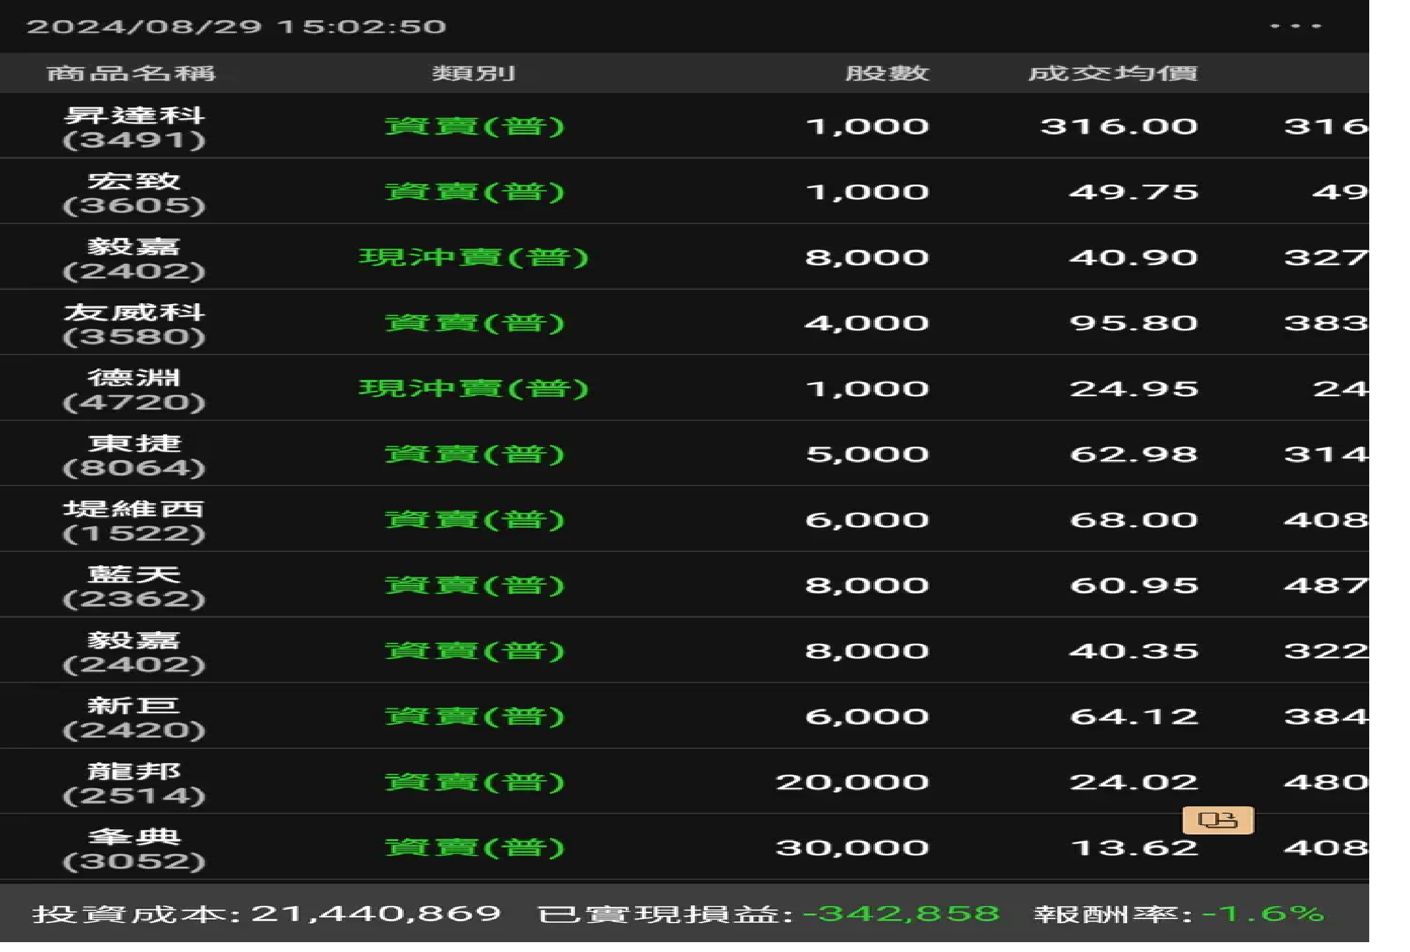Viewport: 1410px width, 952px height.
Task: Select stock 昇達科 (3491)
Action: [x=134, y=128]
